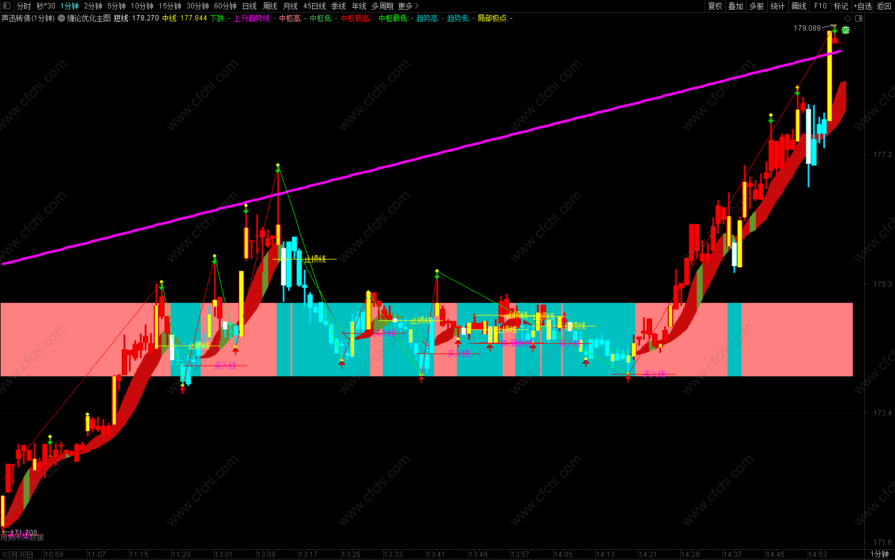
Task: Click the 声迅转债(1分钟) title label
Action: [x=28, y=18]
